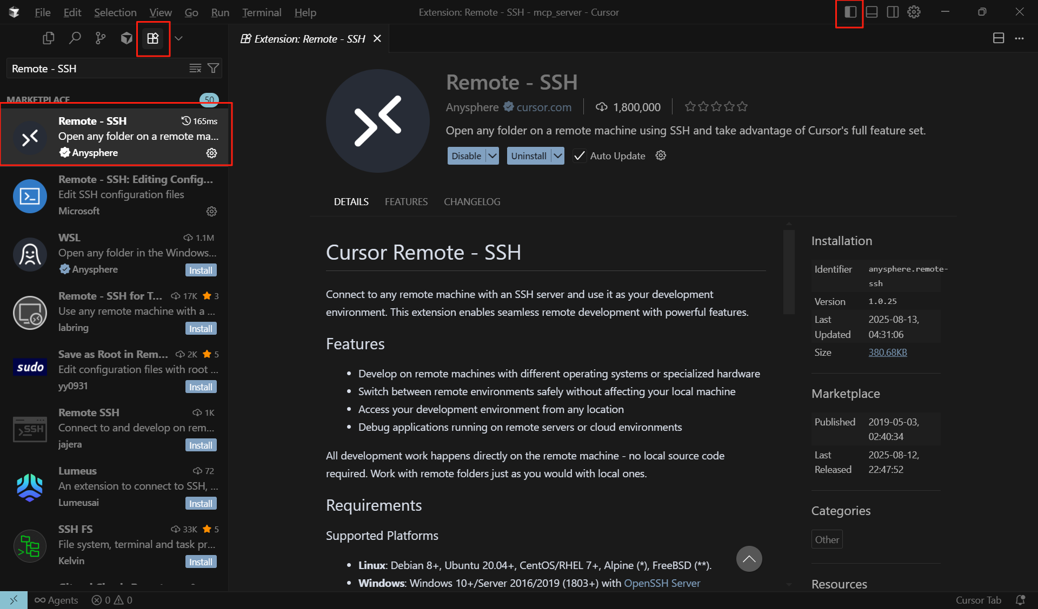Viewport: 1038px width, 609px height.
Task: Expand the Uninstall button dropdown arrow
Action: tap(558, 155)
